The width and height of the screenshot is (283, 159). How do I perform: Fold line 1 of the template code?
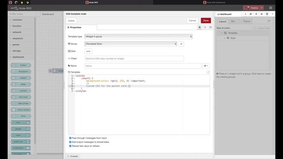[x=74, y=76]
